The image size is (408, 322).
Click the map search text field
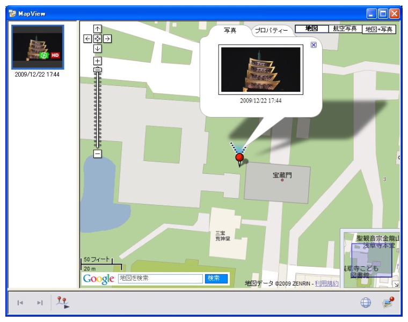[159, 278]
